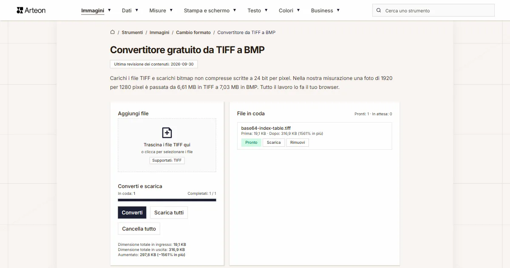Click the Pronti: 1 · In attesa: 0 text
Viewport: 510px width, 268px height.
coord(373,114)
